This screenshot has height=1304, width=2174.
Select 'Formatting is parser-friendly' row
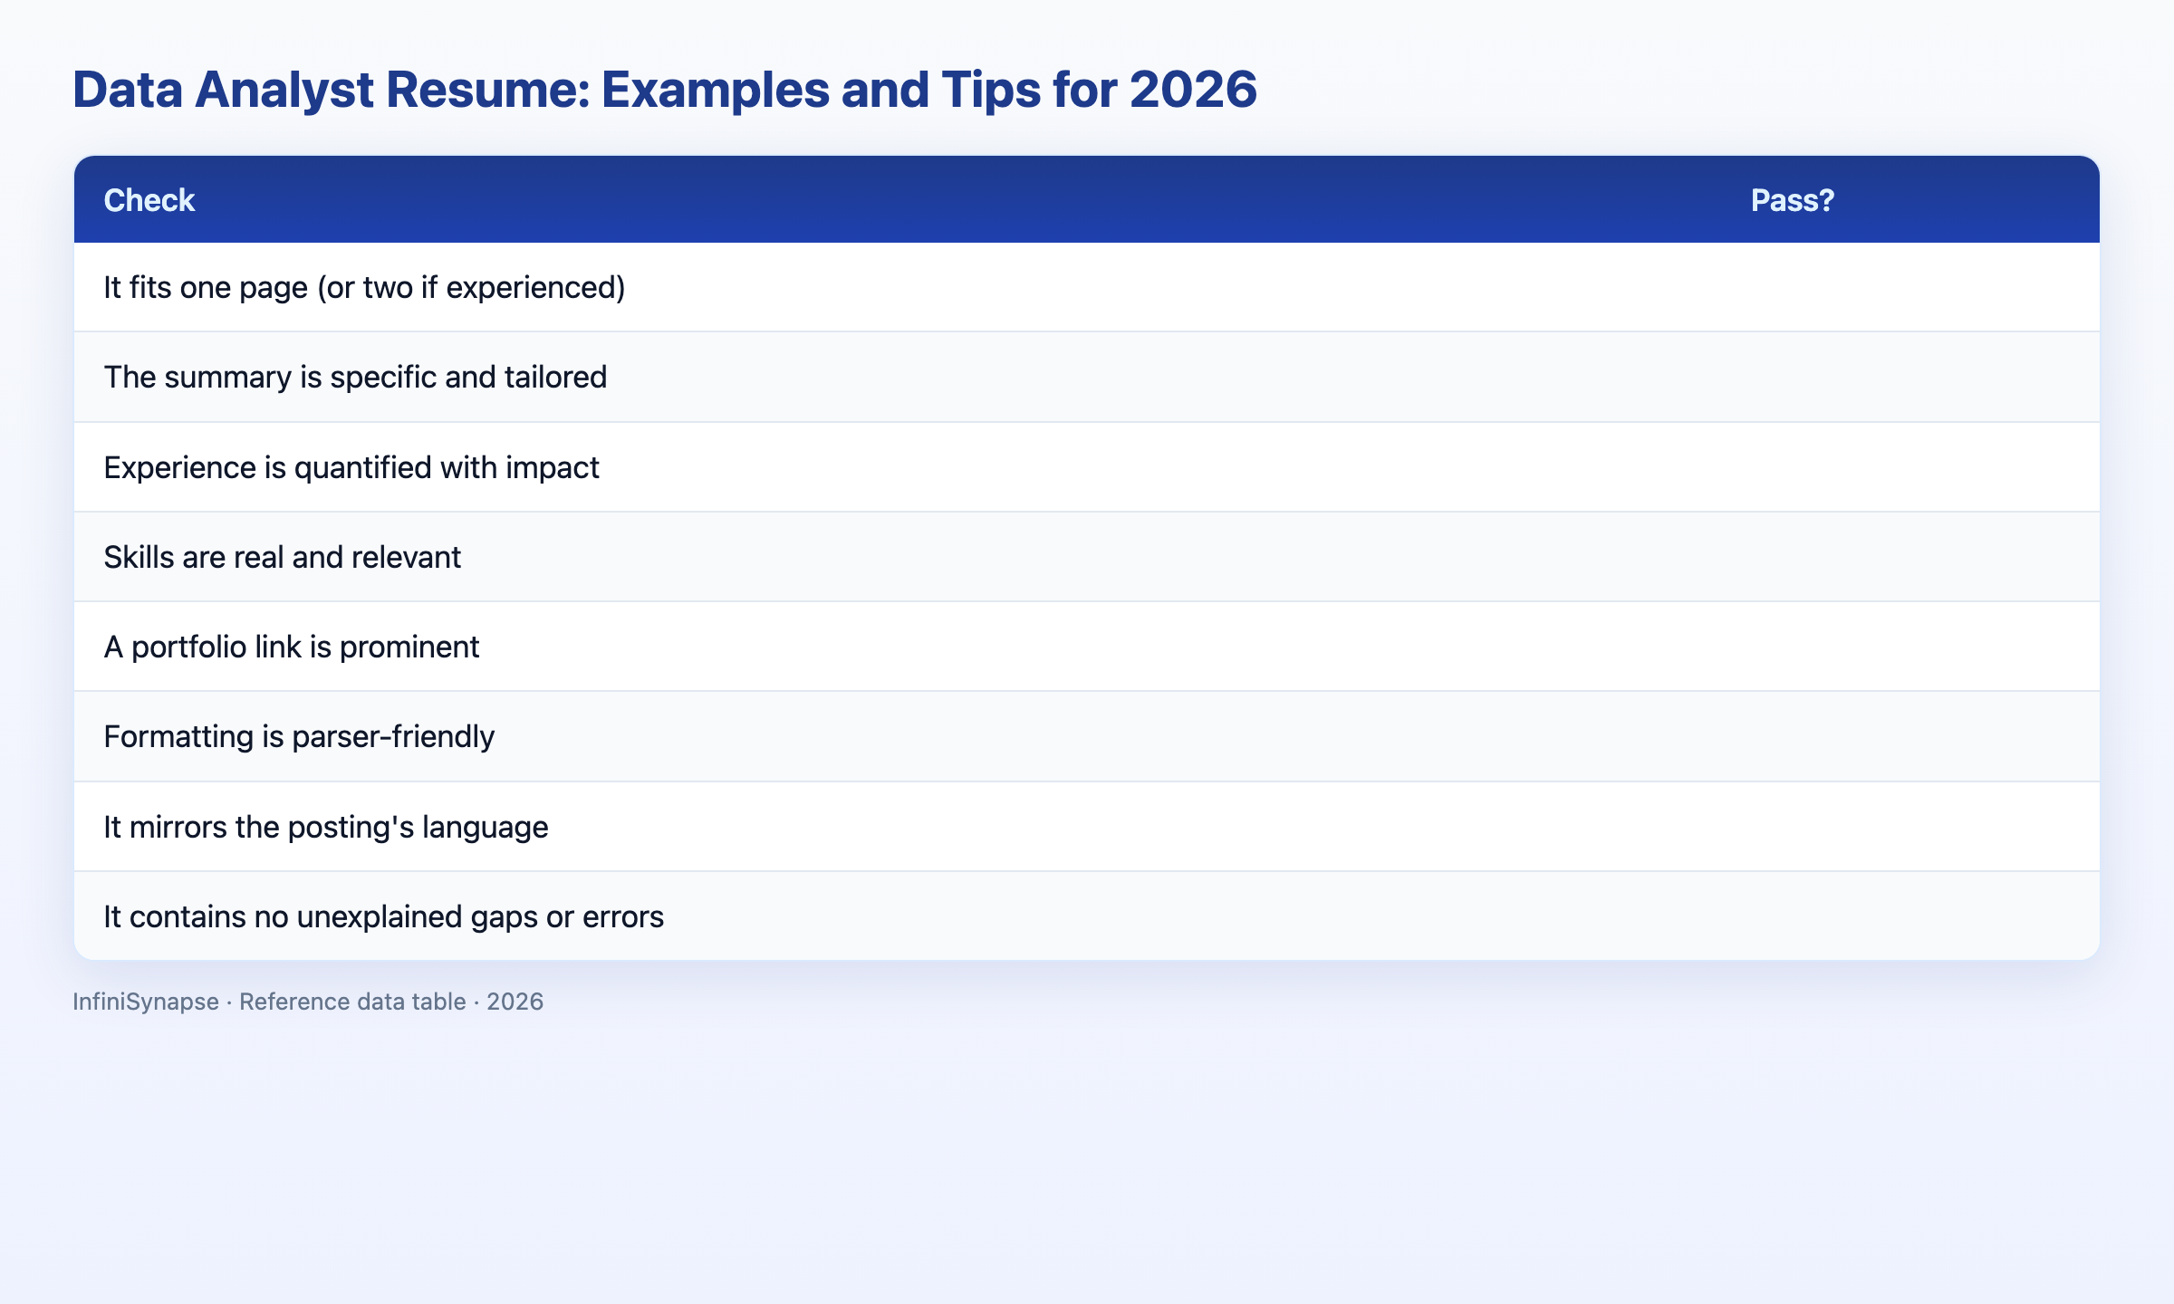(1087, 736)
